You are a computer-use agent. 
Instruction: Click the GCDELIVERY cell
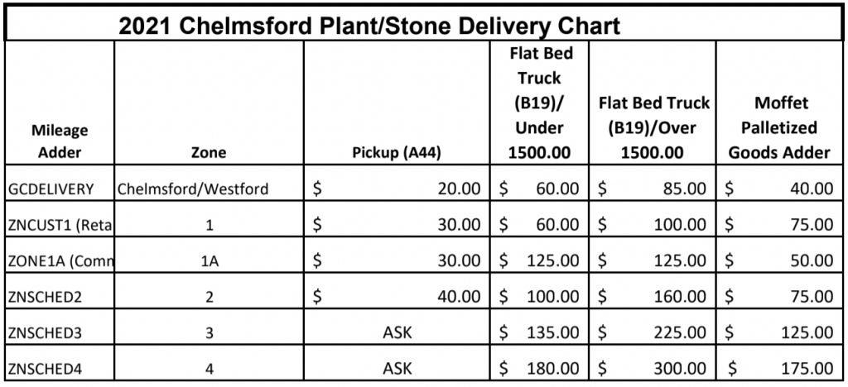60,189
